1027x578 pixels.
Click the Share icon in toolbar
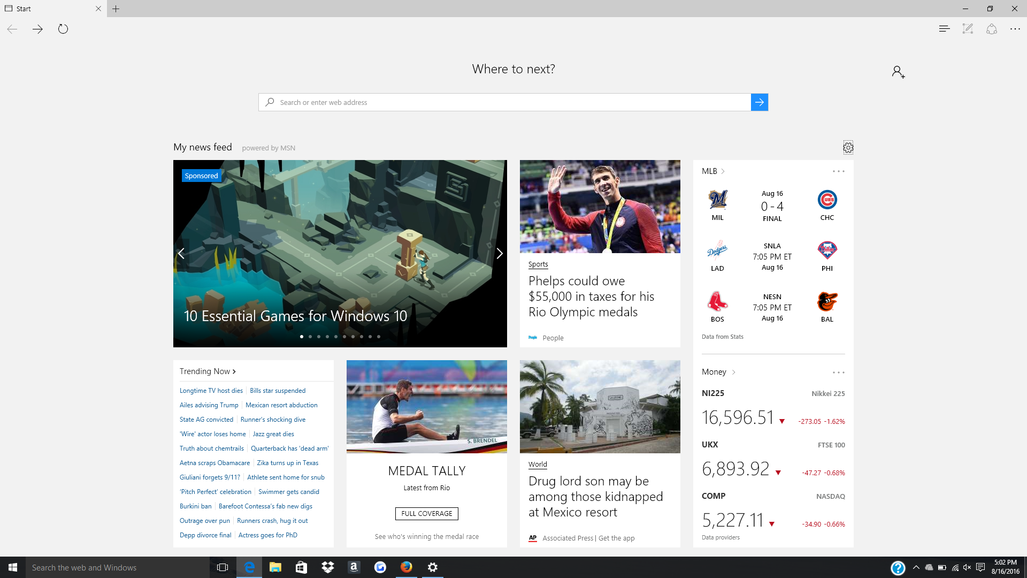[992, 29]
